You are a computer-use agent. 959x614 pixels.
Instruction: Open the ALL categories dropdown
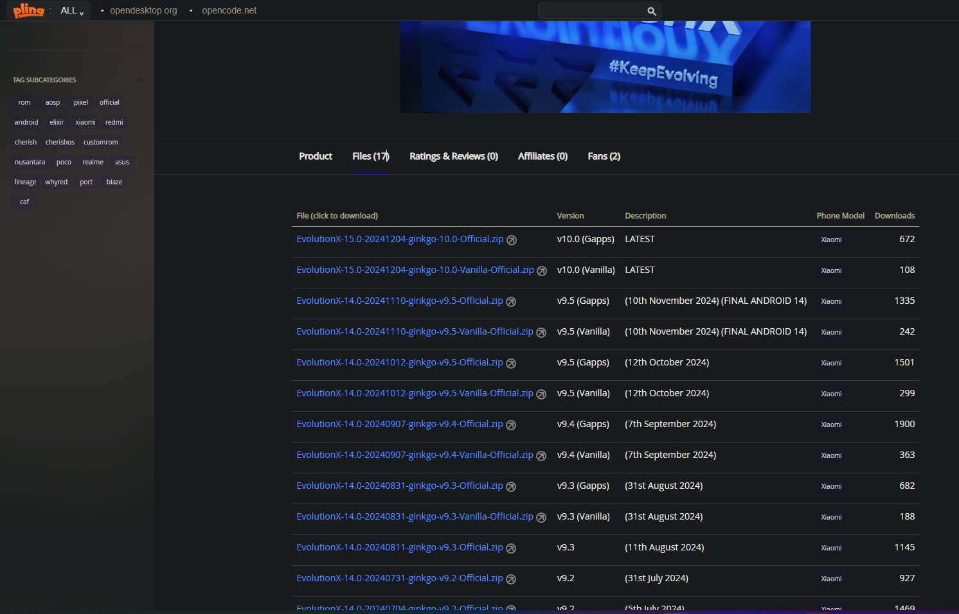tap(72, 11)
